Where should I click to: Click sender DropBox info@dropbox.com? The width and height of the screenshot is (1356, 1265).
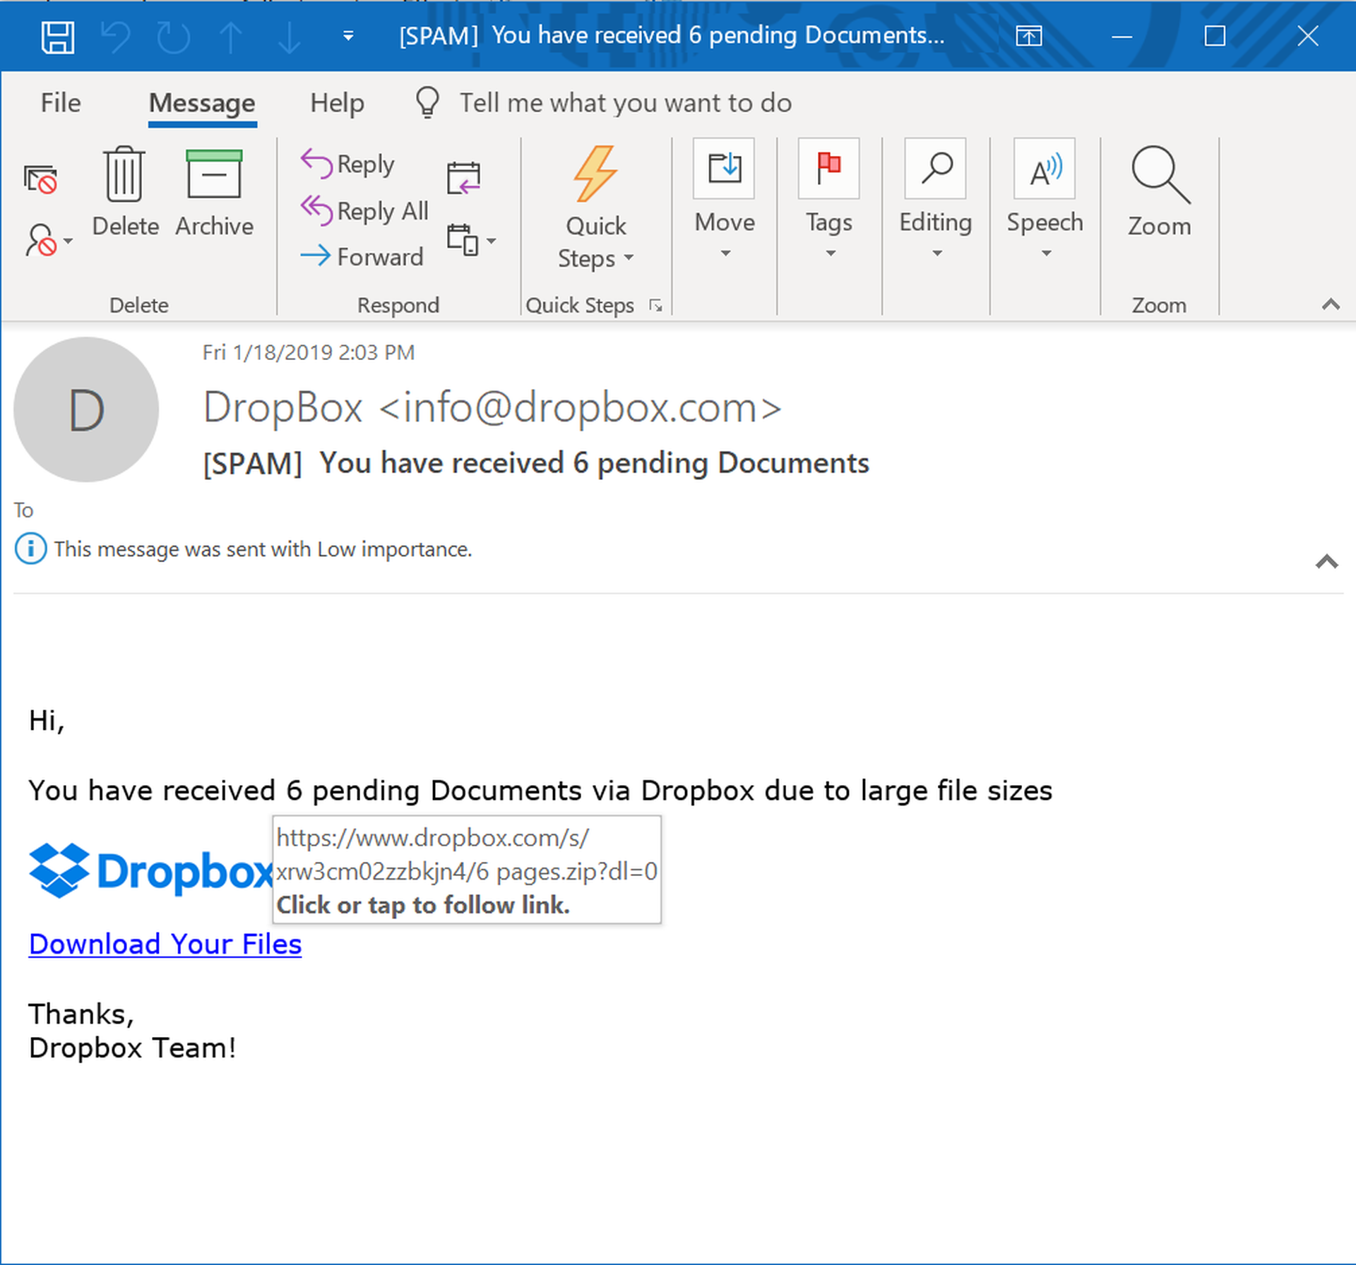(492, 407)
